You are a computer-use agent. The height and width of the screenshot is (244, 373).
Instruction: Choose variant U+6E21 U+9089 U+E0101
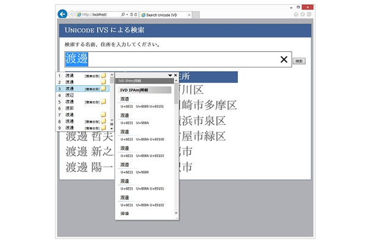tap(145, 102)
